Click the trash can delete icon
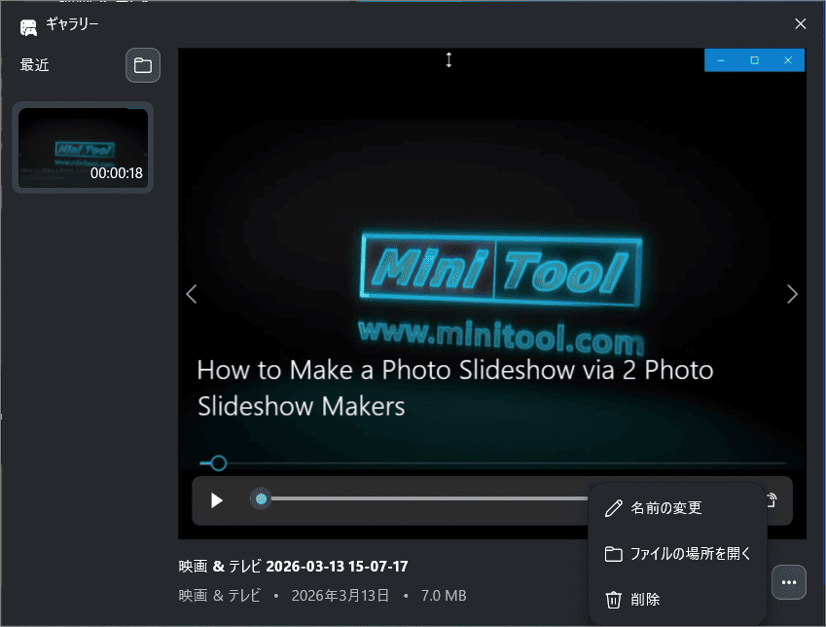This screenshot has width=826, height=627. pyautogui.click(x=613, y=600)
